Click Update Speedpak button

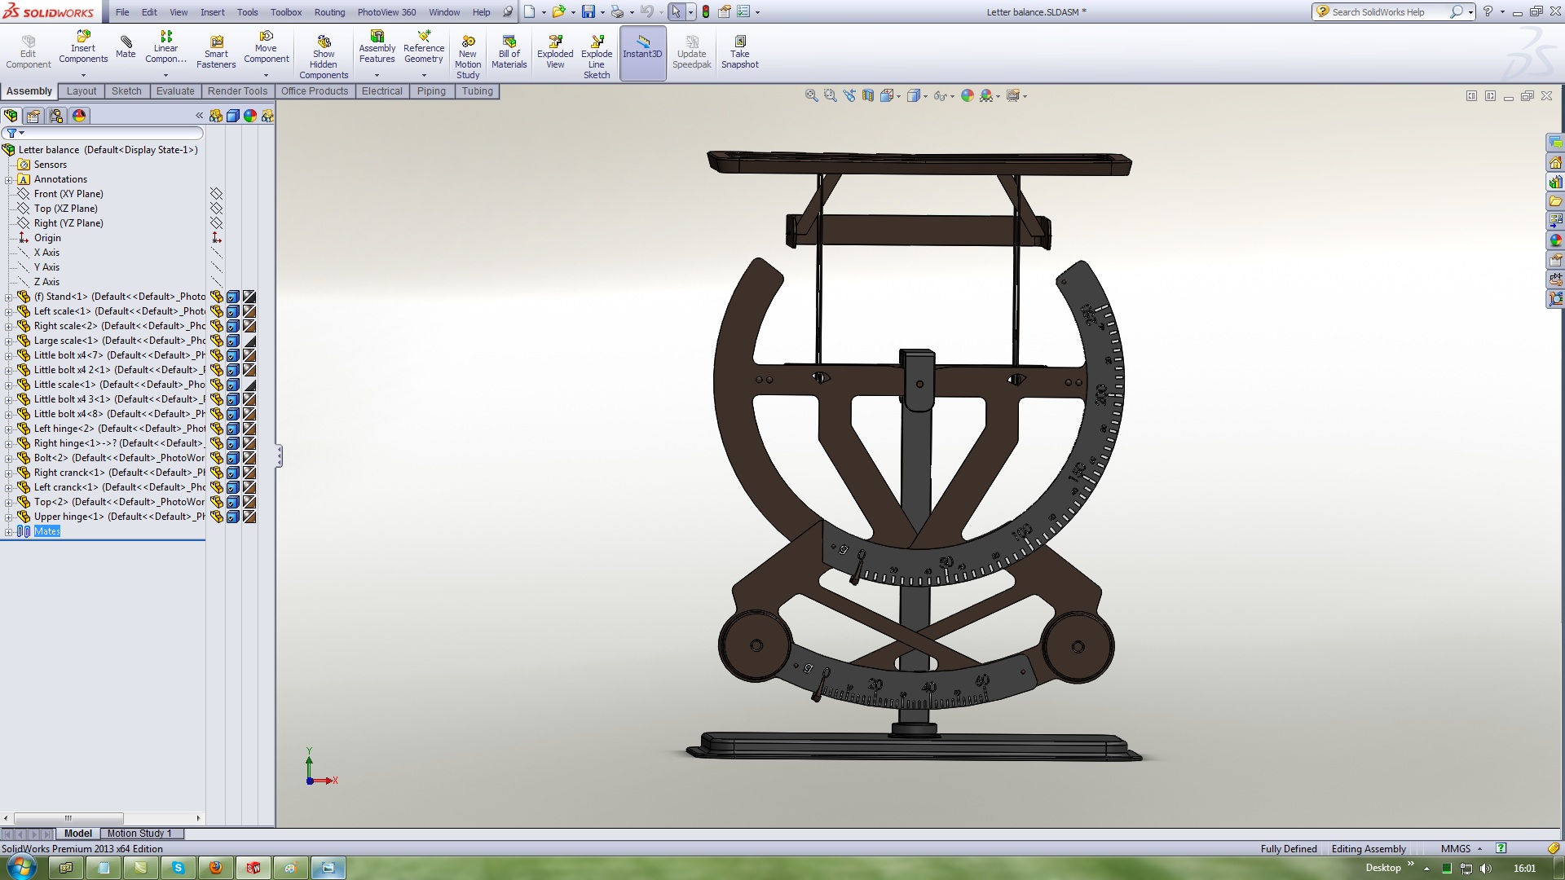pyautogui.click(x=691, y=52)
